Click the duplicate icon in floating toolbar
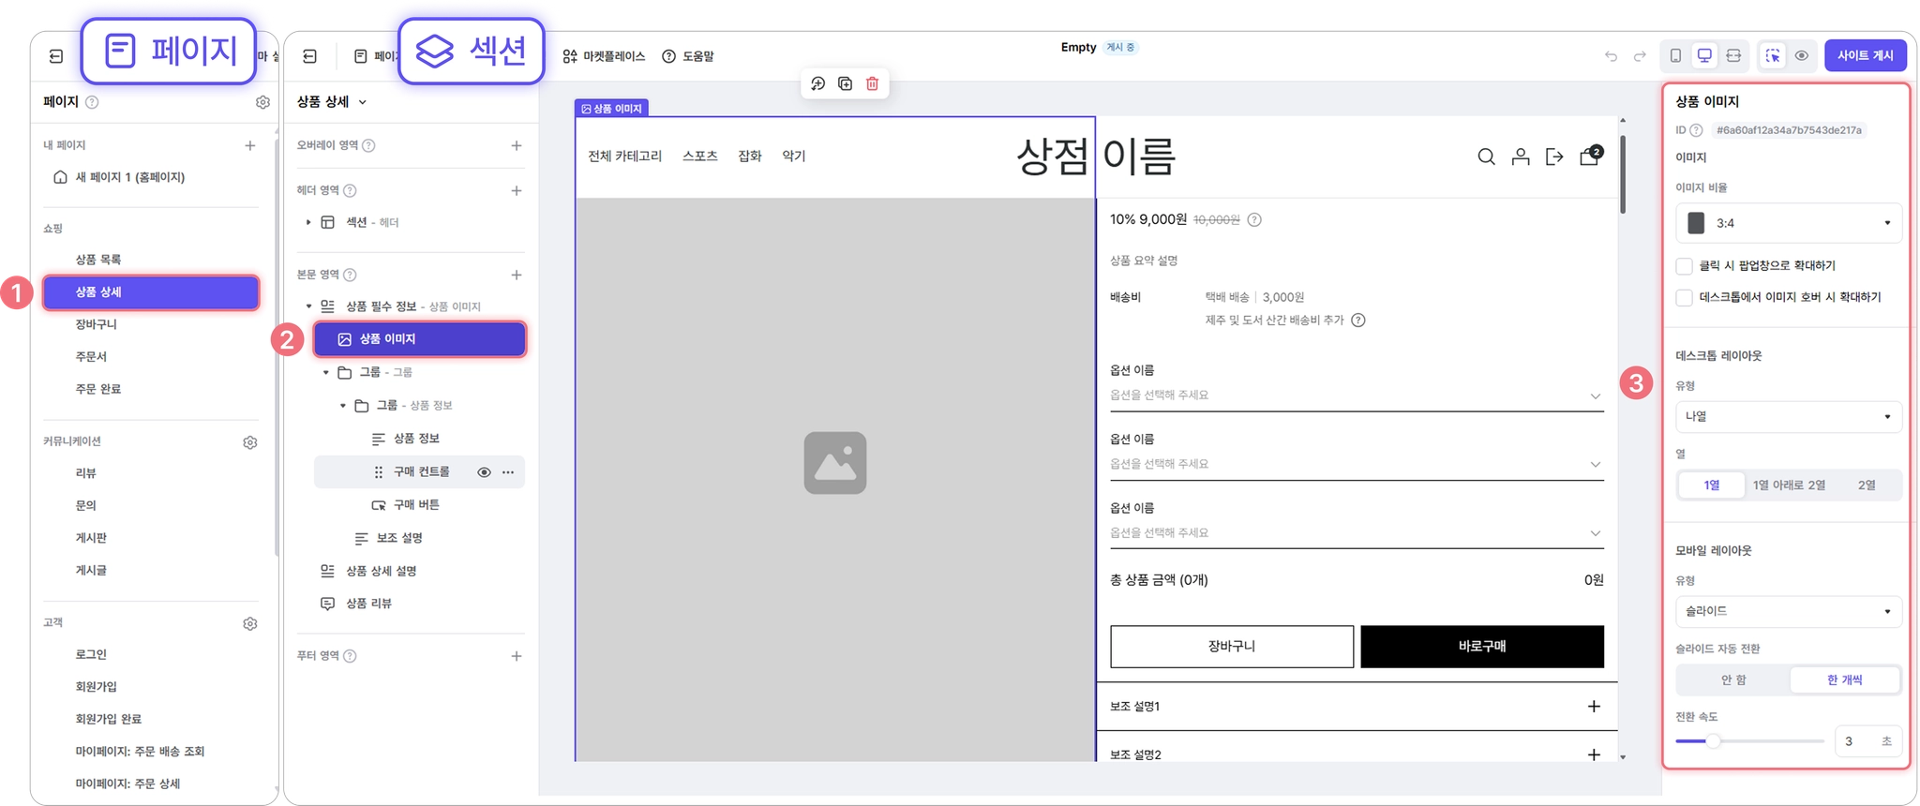Viewport: 1920px width, 806px height. 845,83
